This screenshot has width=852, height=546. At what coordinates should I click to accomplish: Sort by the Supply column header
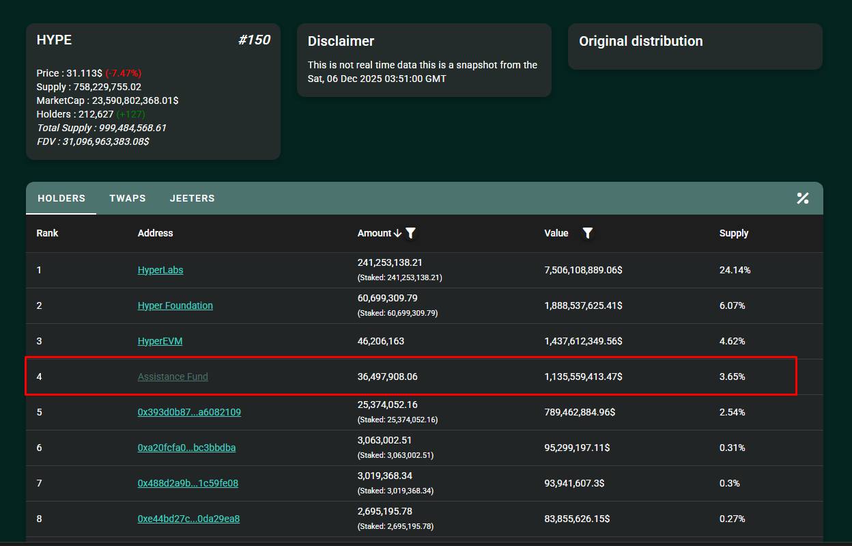click(734, 233)
